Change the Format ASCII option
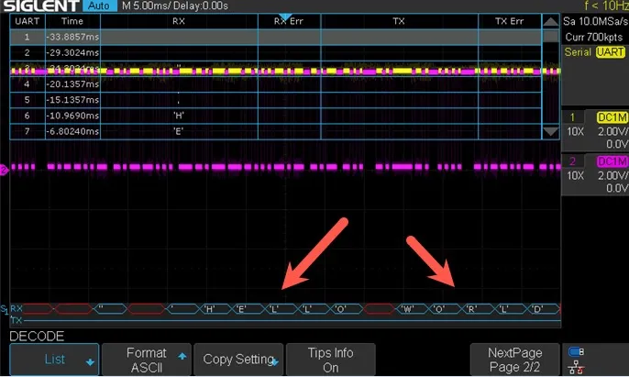The height and width of the screenshot is (377, 629). point(146,360)
